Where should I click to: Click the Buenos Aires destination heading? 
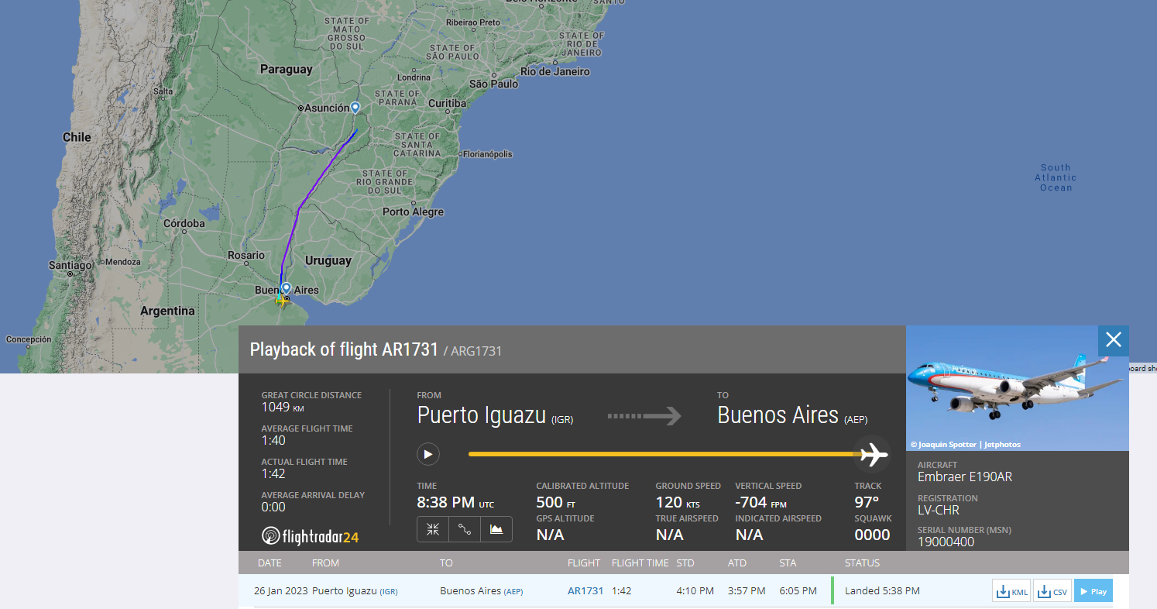(x=778, y=415)
